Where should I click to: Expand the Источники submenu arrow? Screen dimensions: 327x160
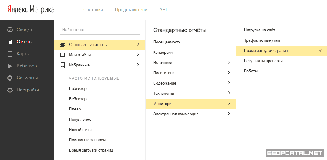(x=229, y=62)
